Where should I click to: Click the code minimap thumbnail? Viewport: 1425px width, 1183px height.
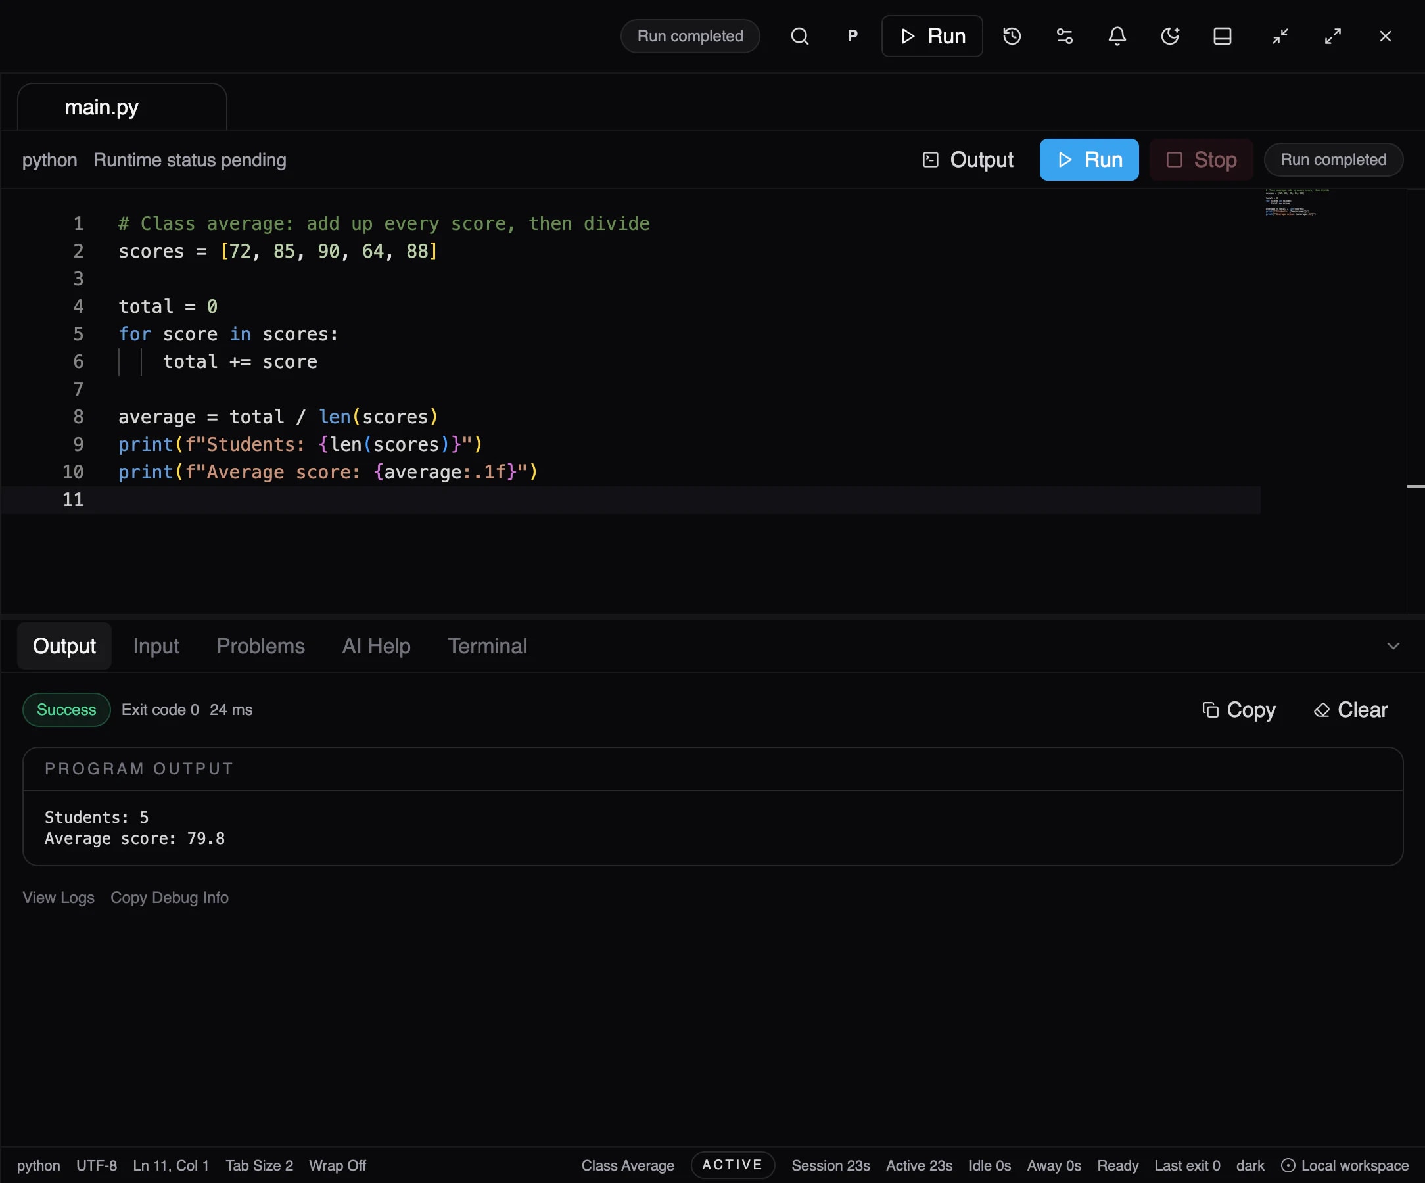coord(1296,203)
